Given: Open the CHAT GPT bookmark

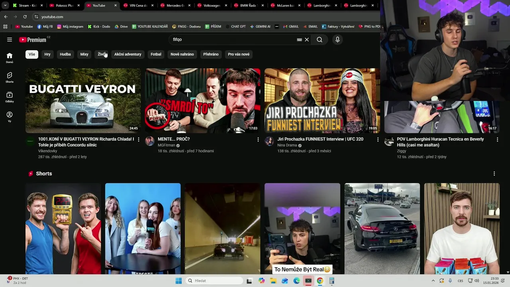Looking at the screenshot, I should [235, 26].
